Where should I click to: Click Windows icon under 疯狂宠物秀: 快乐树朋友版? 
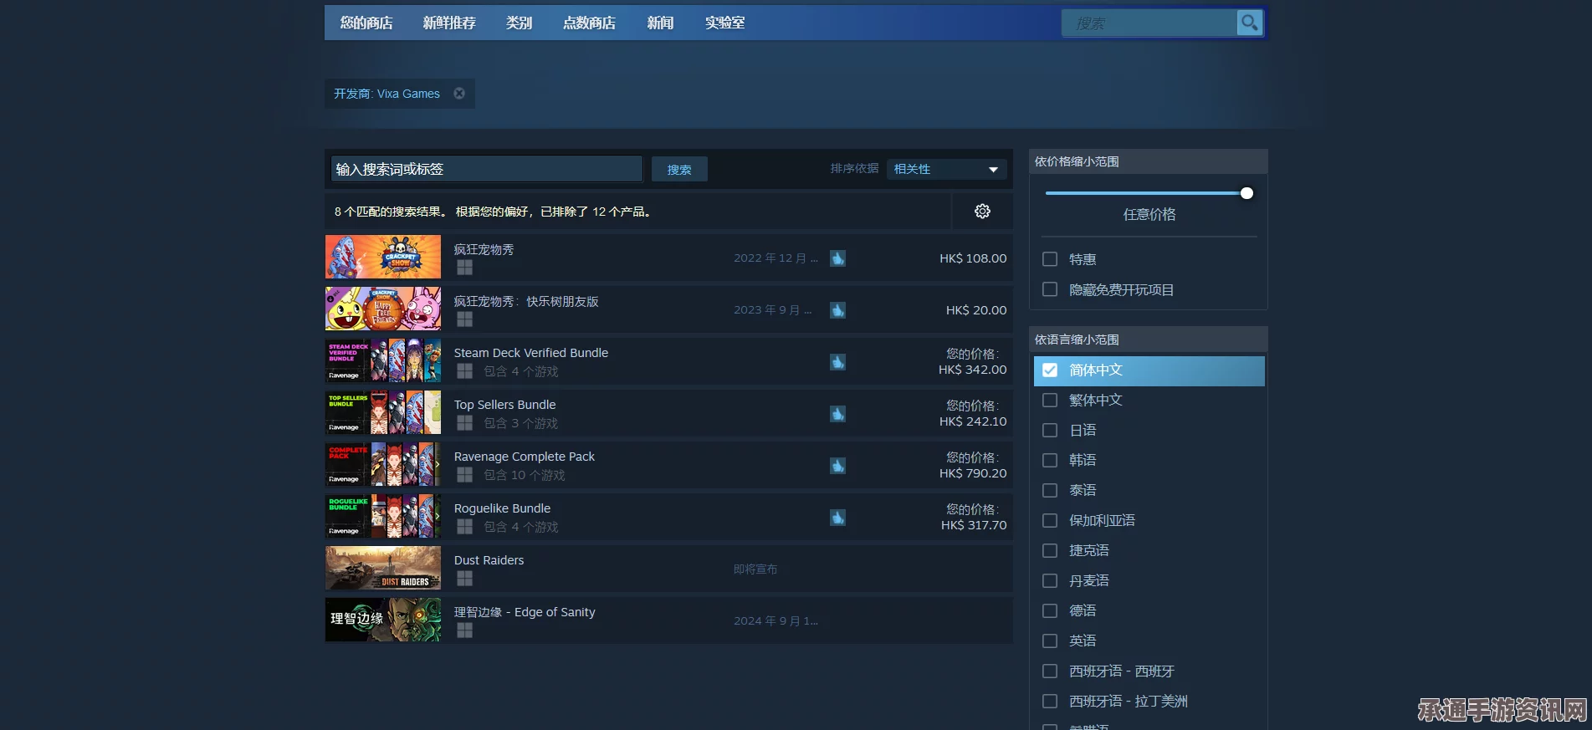point(465,319)
